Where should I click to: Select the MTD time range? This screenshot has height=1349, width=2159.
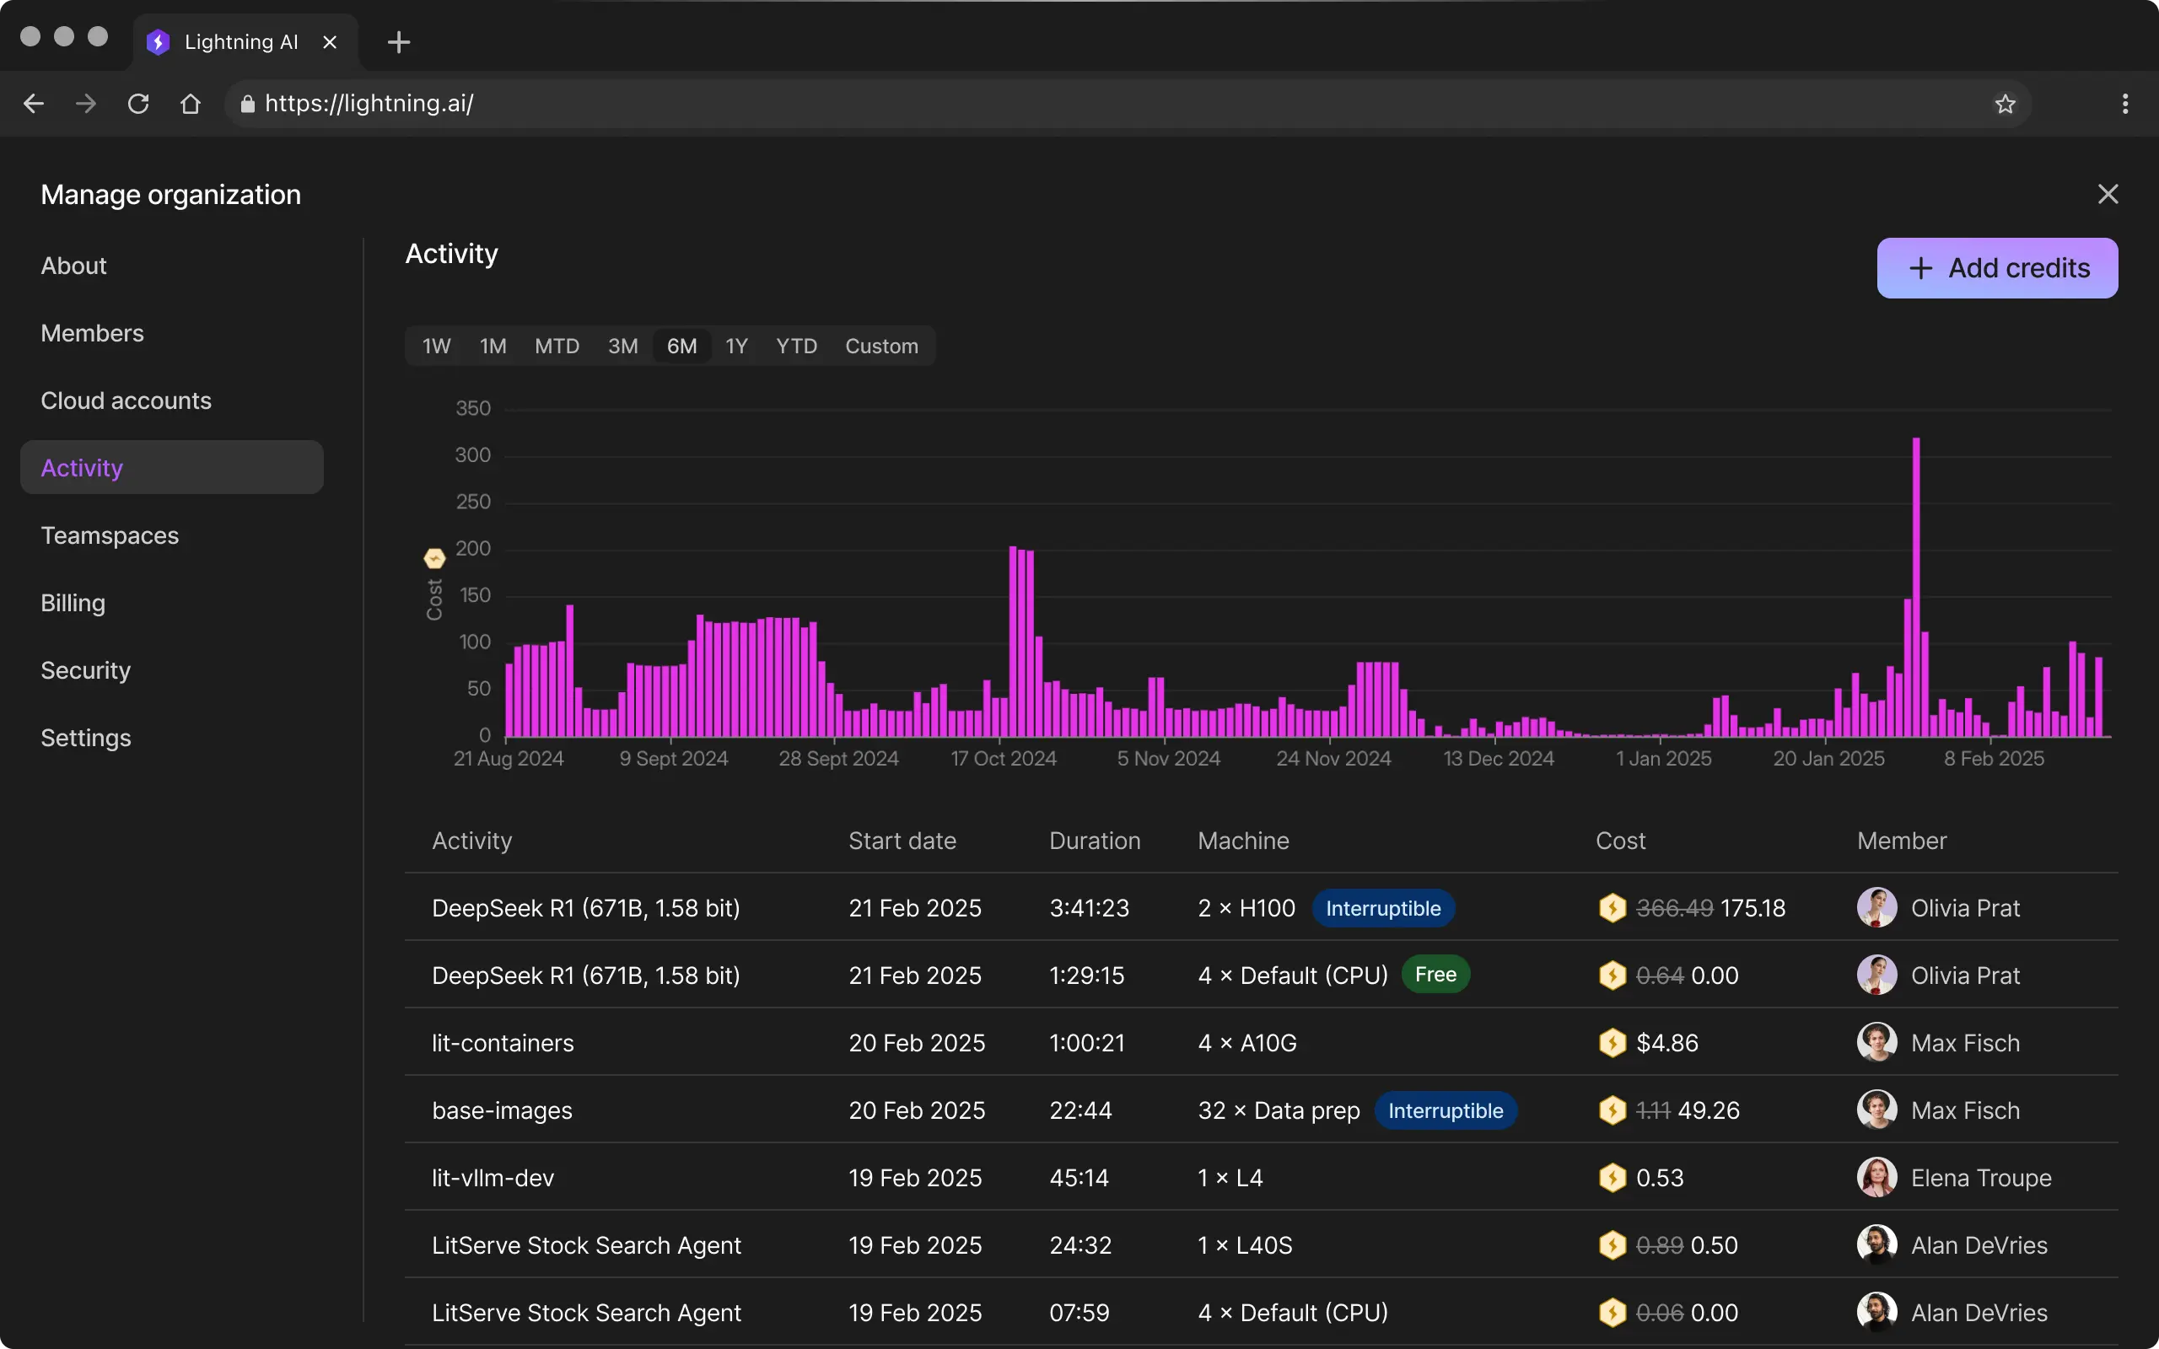557,347
